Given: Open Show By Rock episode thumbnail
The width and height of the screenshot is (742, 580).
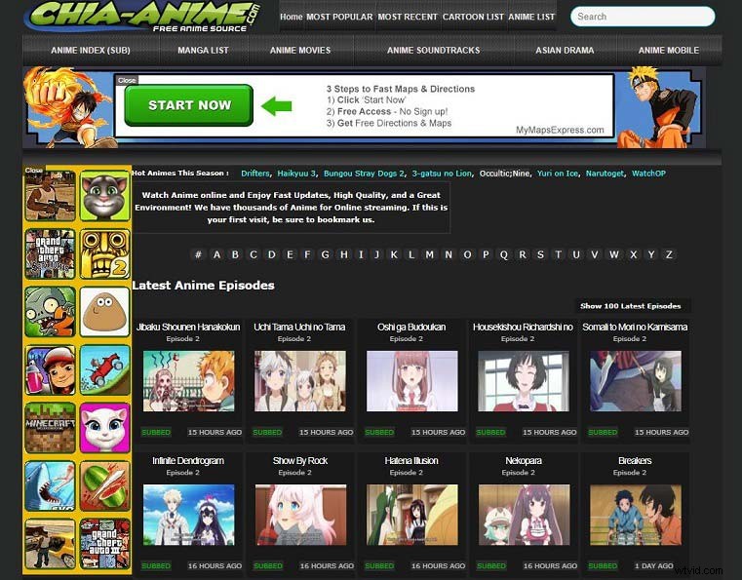Looking at the screenshot, I should [x=300, y=515].
